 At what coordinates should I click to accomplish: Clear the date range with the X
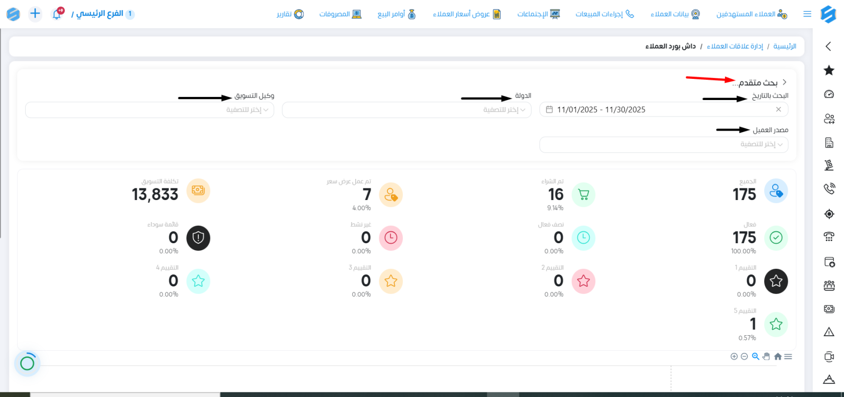(778, 110)
